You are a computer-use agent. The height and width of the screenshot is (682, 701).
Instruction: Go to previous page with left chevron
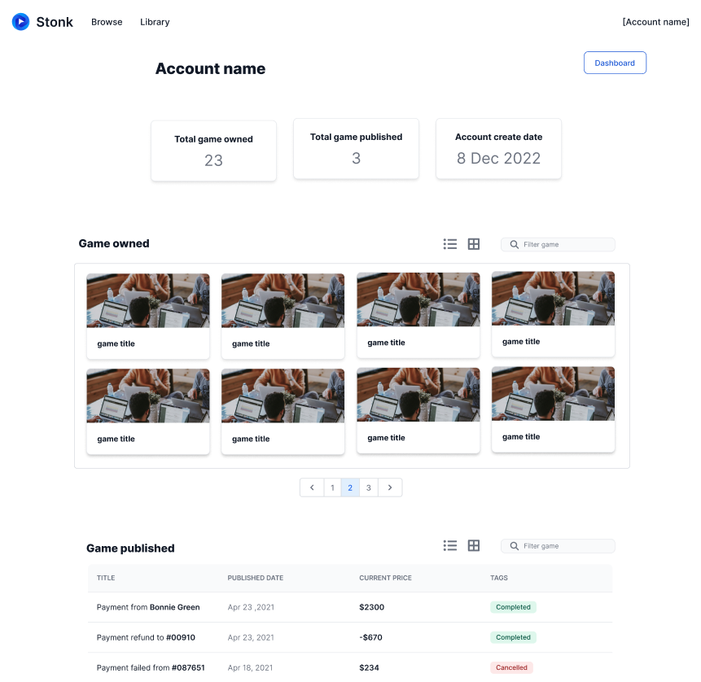[x=312, y=487]
